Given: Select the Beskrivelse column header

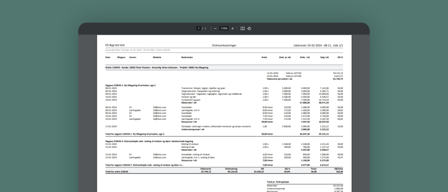Looking at the screenshot, I should click(187, 57).
